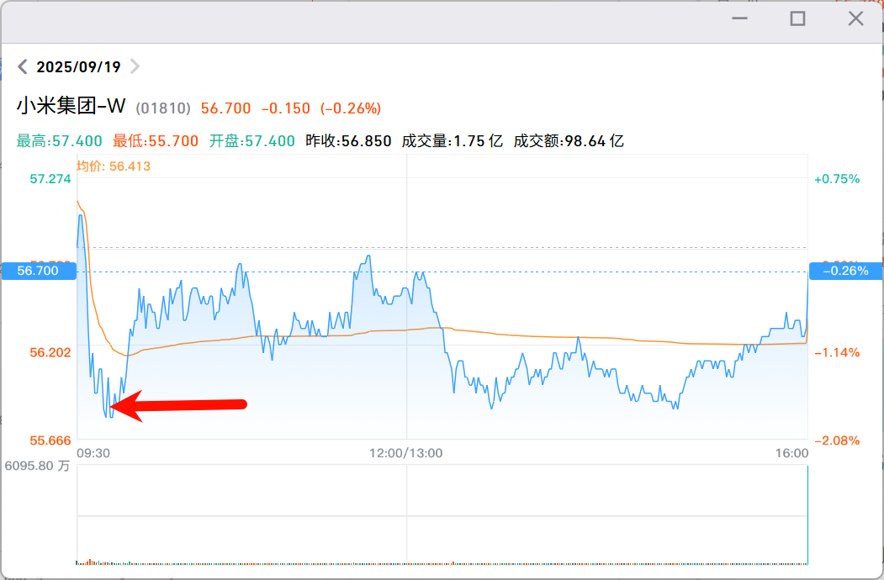The height and width of the screenshot is (580, 884).
Task: Click the 12:00/13:00 midday time marker
Action: pos(405,453)
